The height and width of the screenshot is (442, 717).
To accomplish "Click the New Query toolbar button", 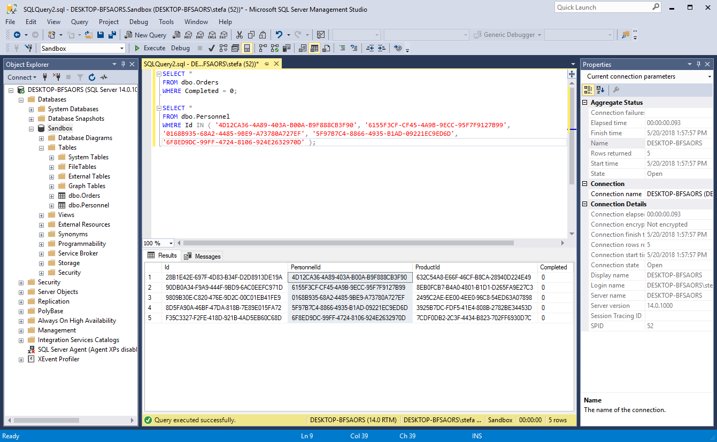I will [x=145, y=35].
